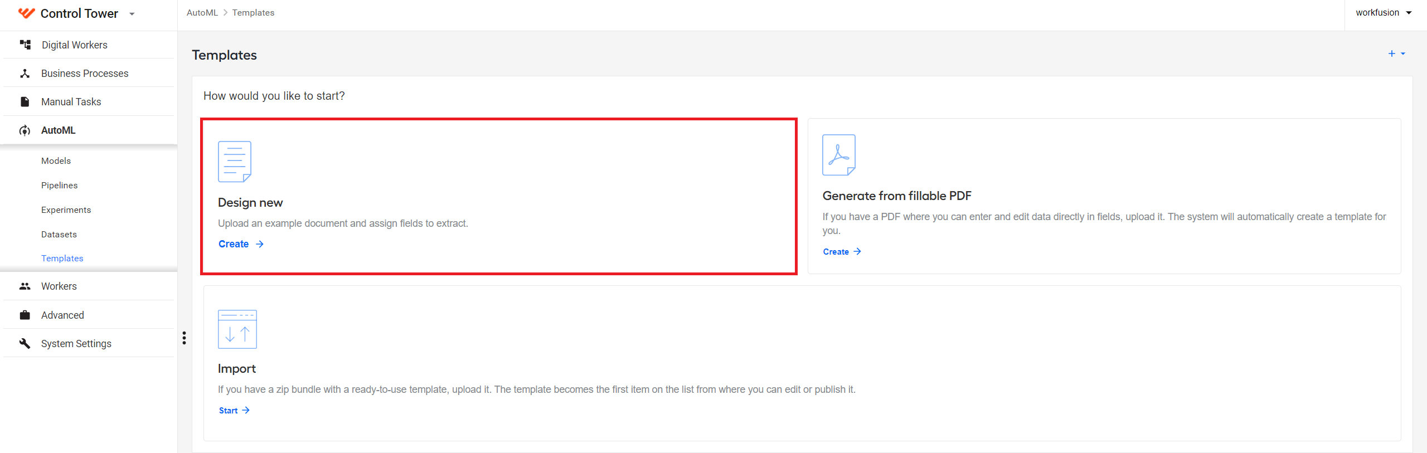
Task: Click the Business Processes icon
Action: [x=25, y=73]
